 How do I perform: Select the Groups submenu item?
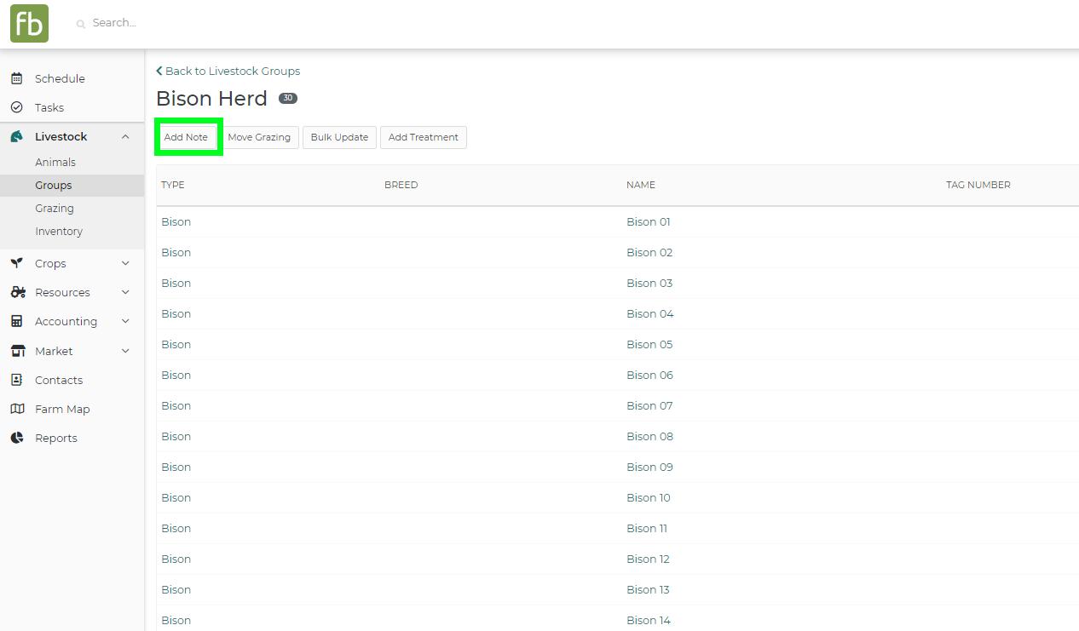(72, 185)
